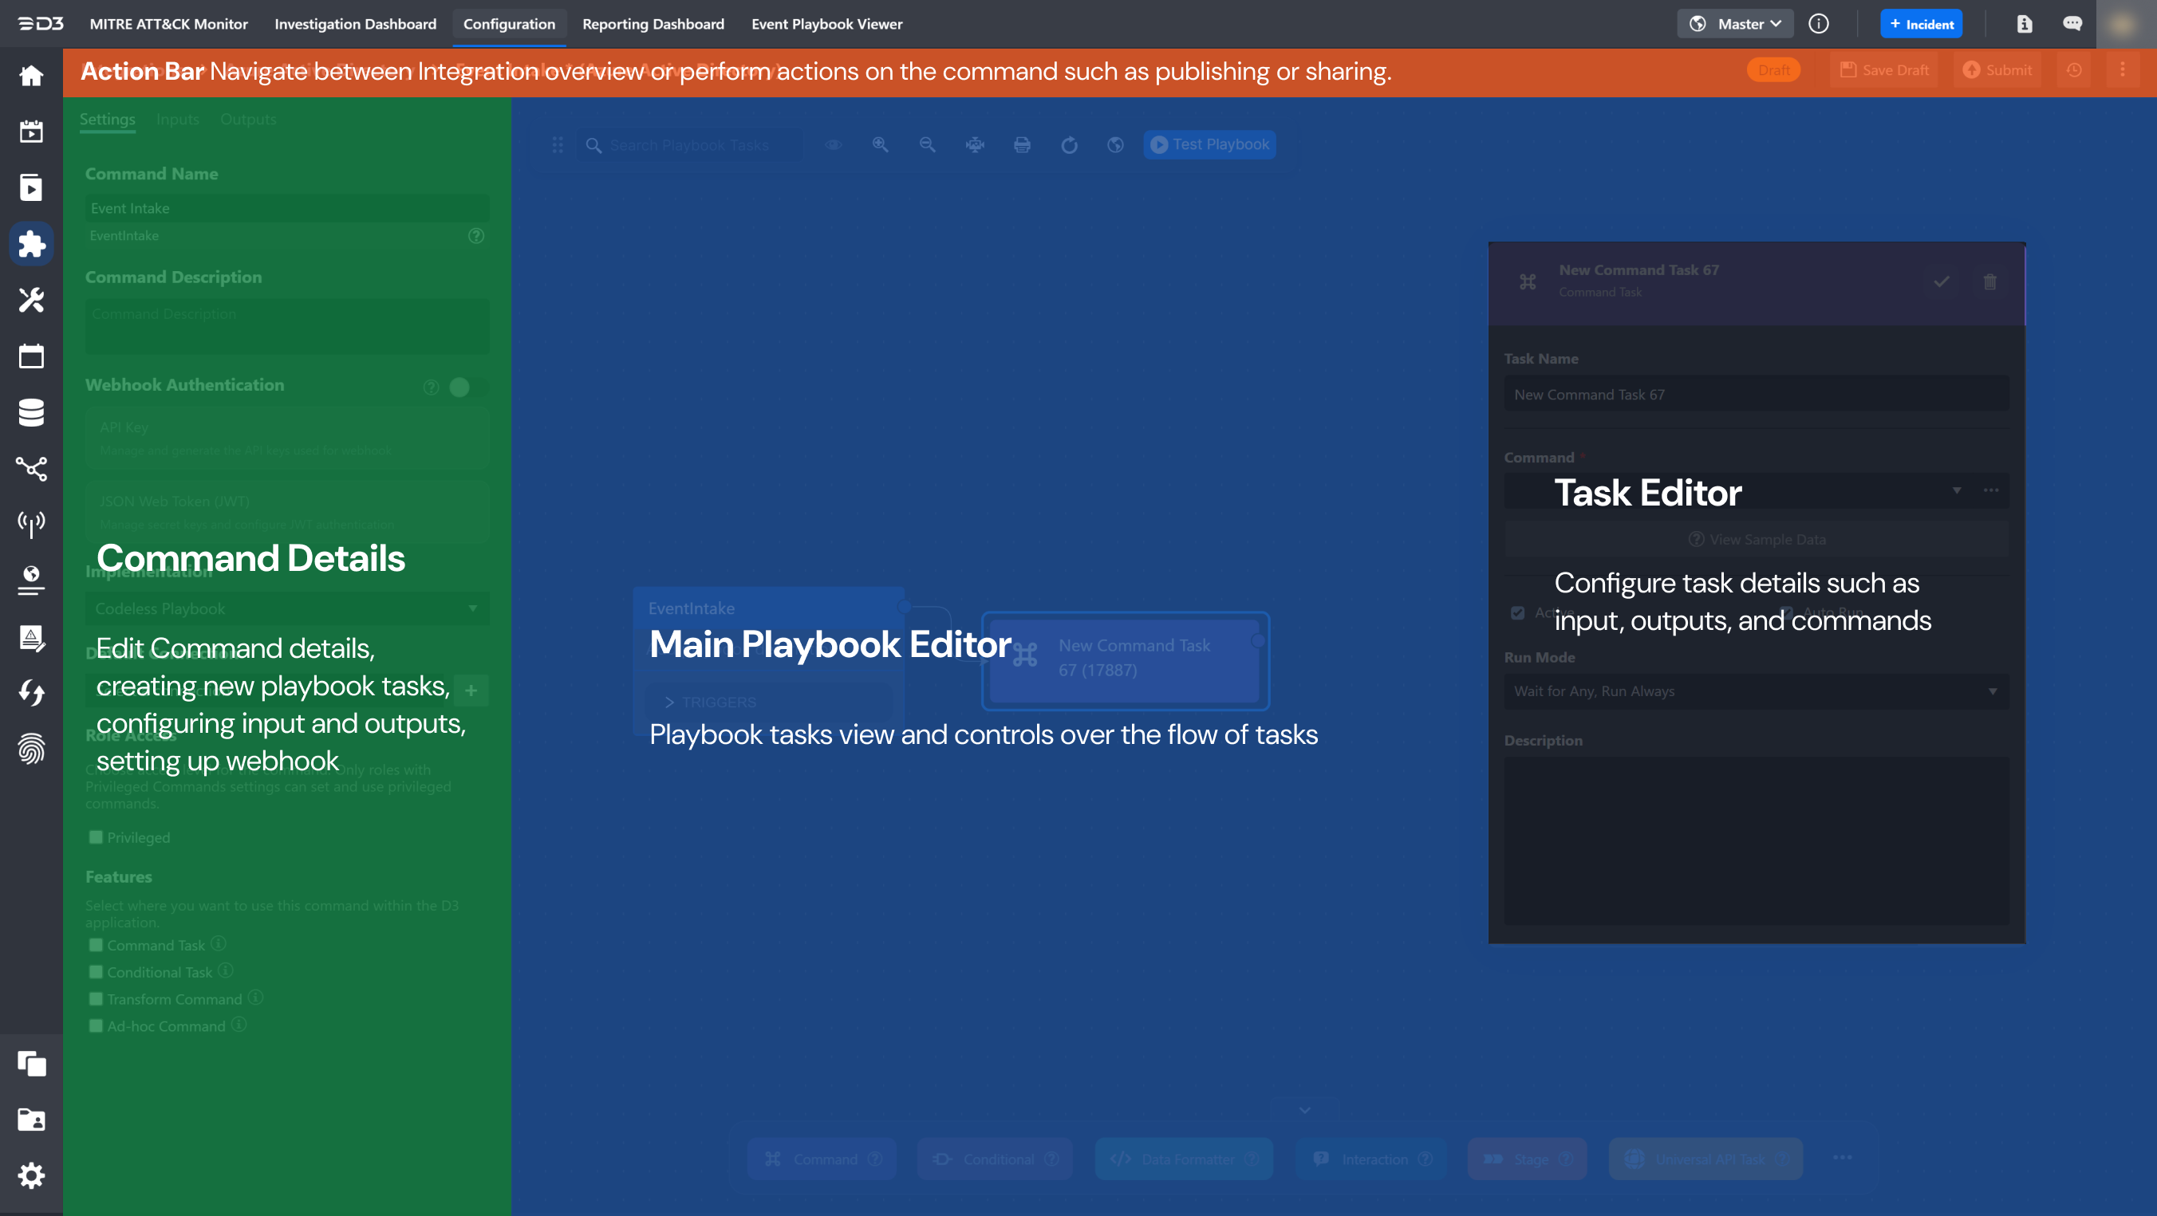Click the home icon in the sidebar
Screen dimensions: 2157x1216
coord(31,77)
